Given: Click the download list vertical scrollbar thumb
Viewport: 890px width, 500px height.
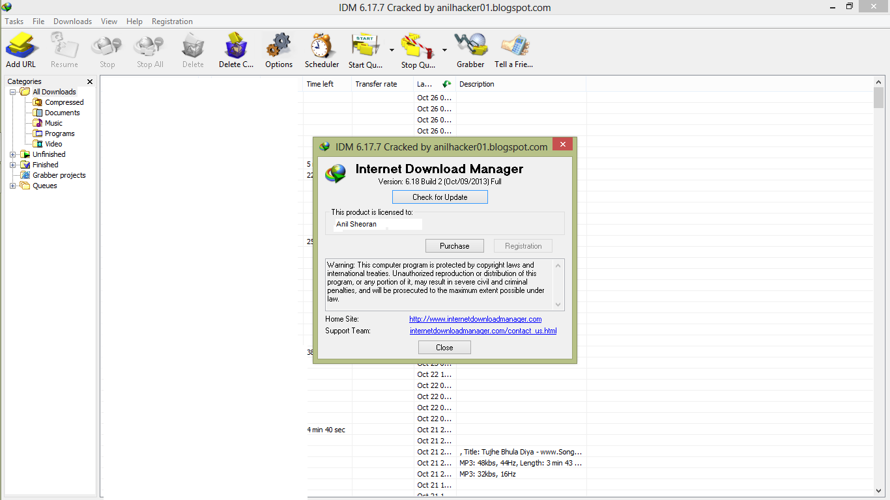Looking at the screenshot, I should (x=878, y=98).
